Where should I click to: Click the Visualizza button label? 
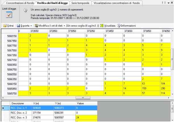(x=110, y=26)
